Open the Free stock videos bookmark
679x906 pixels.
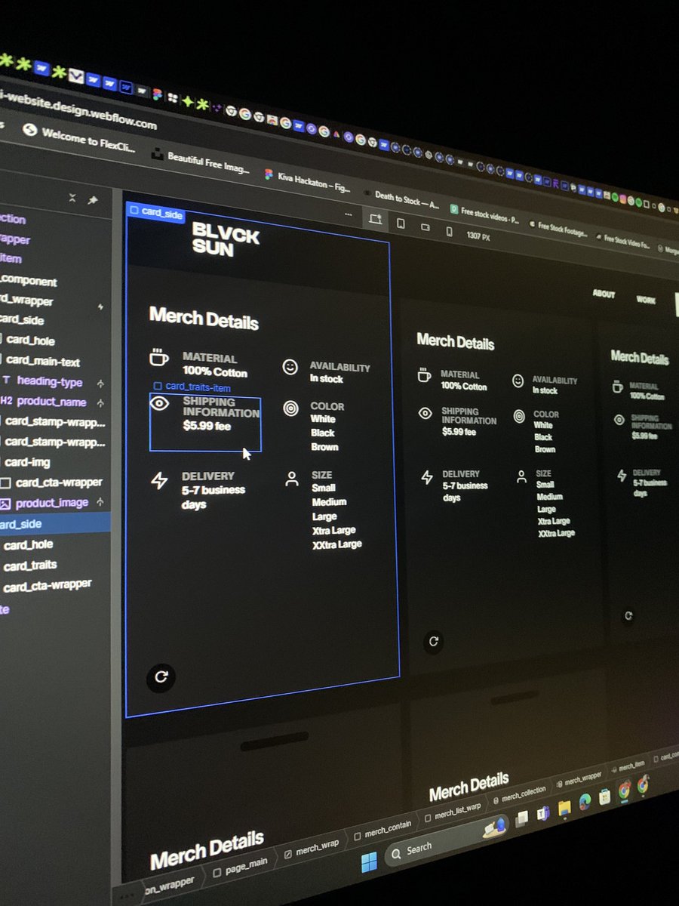point(486,213)
